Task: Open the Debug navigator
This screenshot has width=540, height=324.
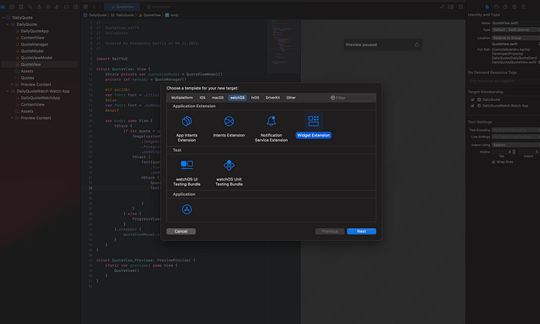Action: click(57, 6)
